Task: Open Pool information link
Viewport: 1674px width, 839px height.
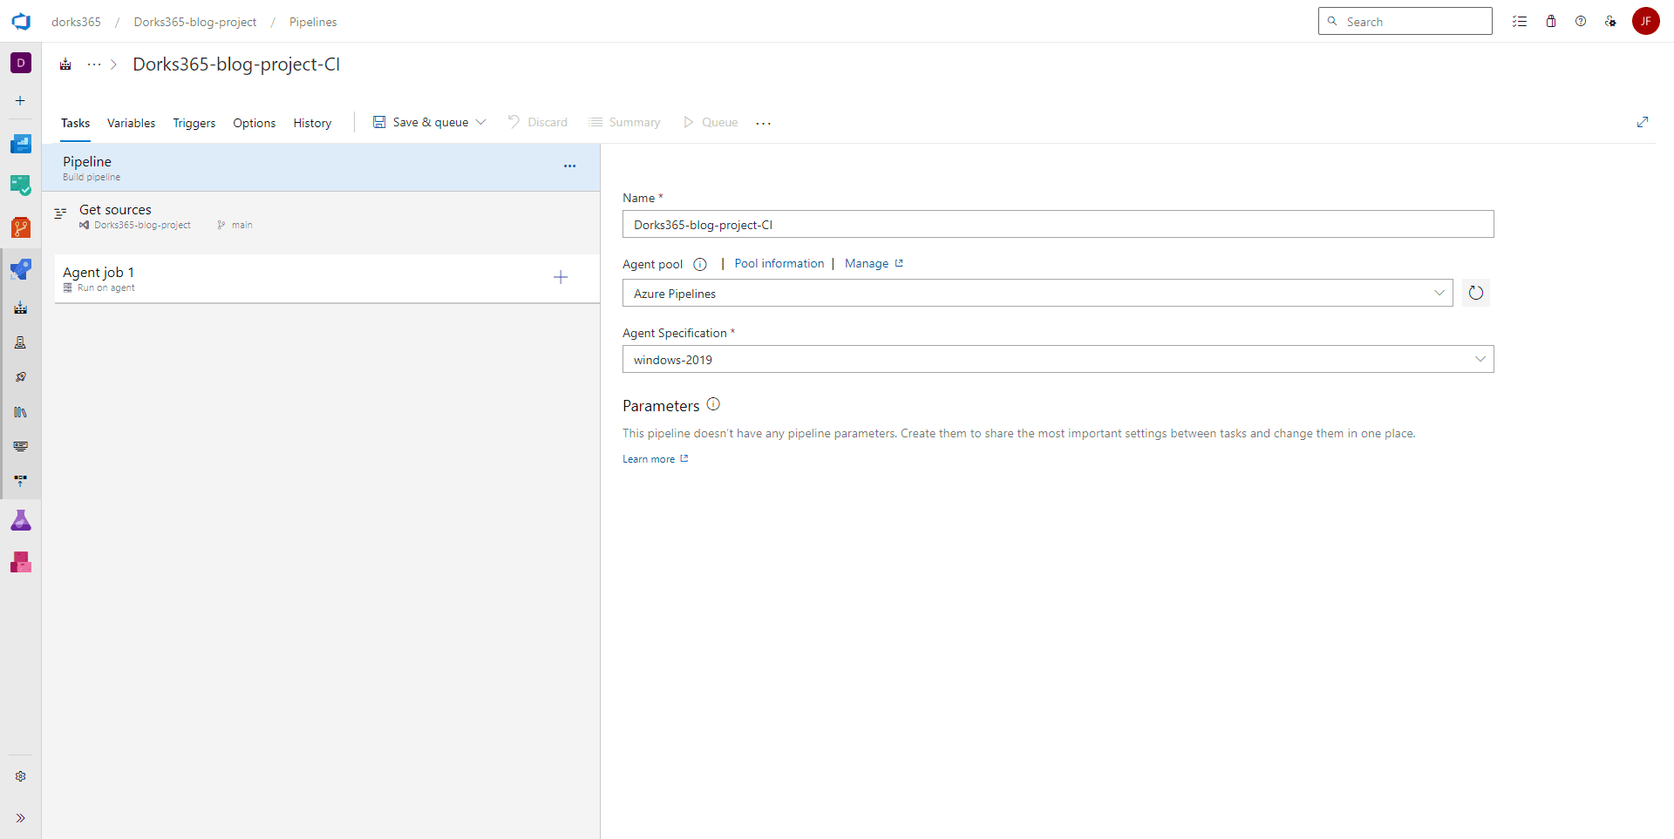Action: pyautogui.click(x=779, y=263)
